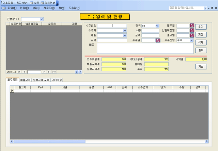Expand the 제품 combo box
The height and width of the screenshot is (151, 218).
[x=125, y=35]
